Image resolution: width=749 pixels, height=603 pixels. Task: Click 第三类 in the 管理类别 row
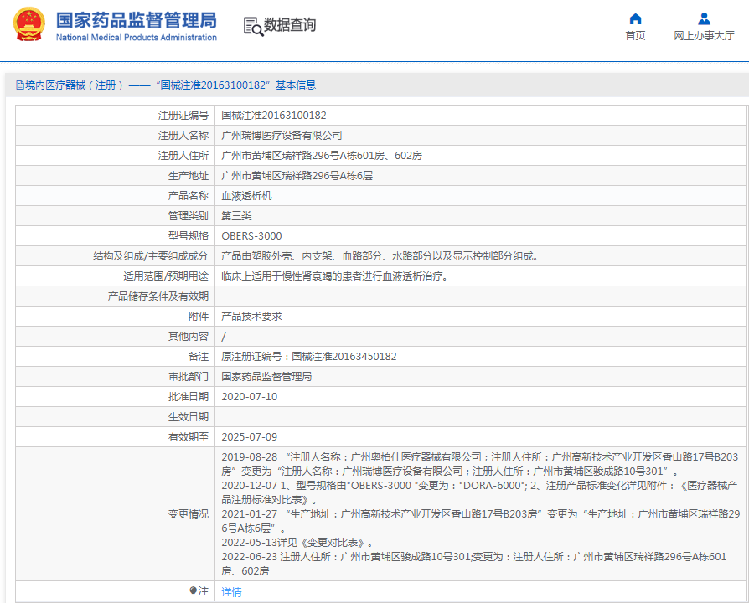pos(236,216)
